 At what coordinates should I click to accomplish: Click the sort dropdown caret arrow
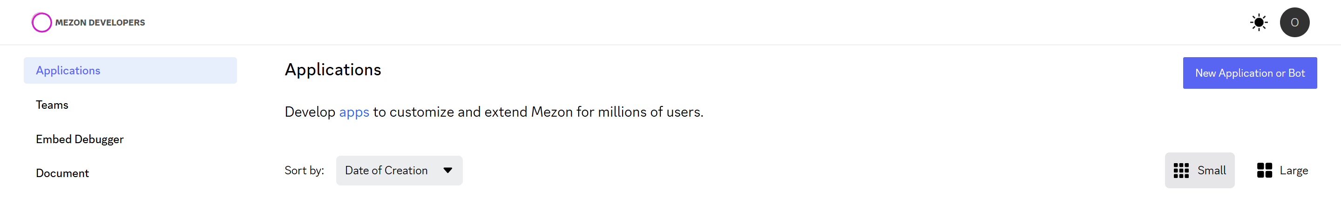447,171
